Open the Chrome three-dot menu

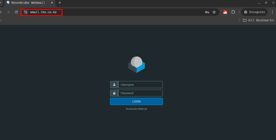point(273,12)
